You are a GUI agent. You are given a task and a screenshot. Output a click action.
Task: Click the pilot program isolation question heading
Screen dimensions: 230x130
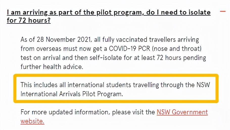coord(109,16)
